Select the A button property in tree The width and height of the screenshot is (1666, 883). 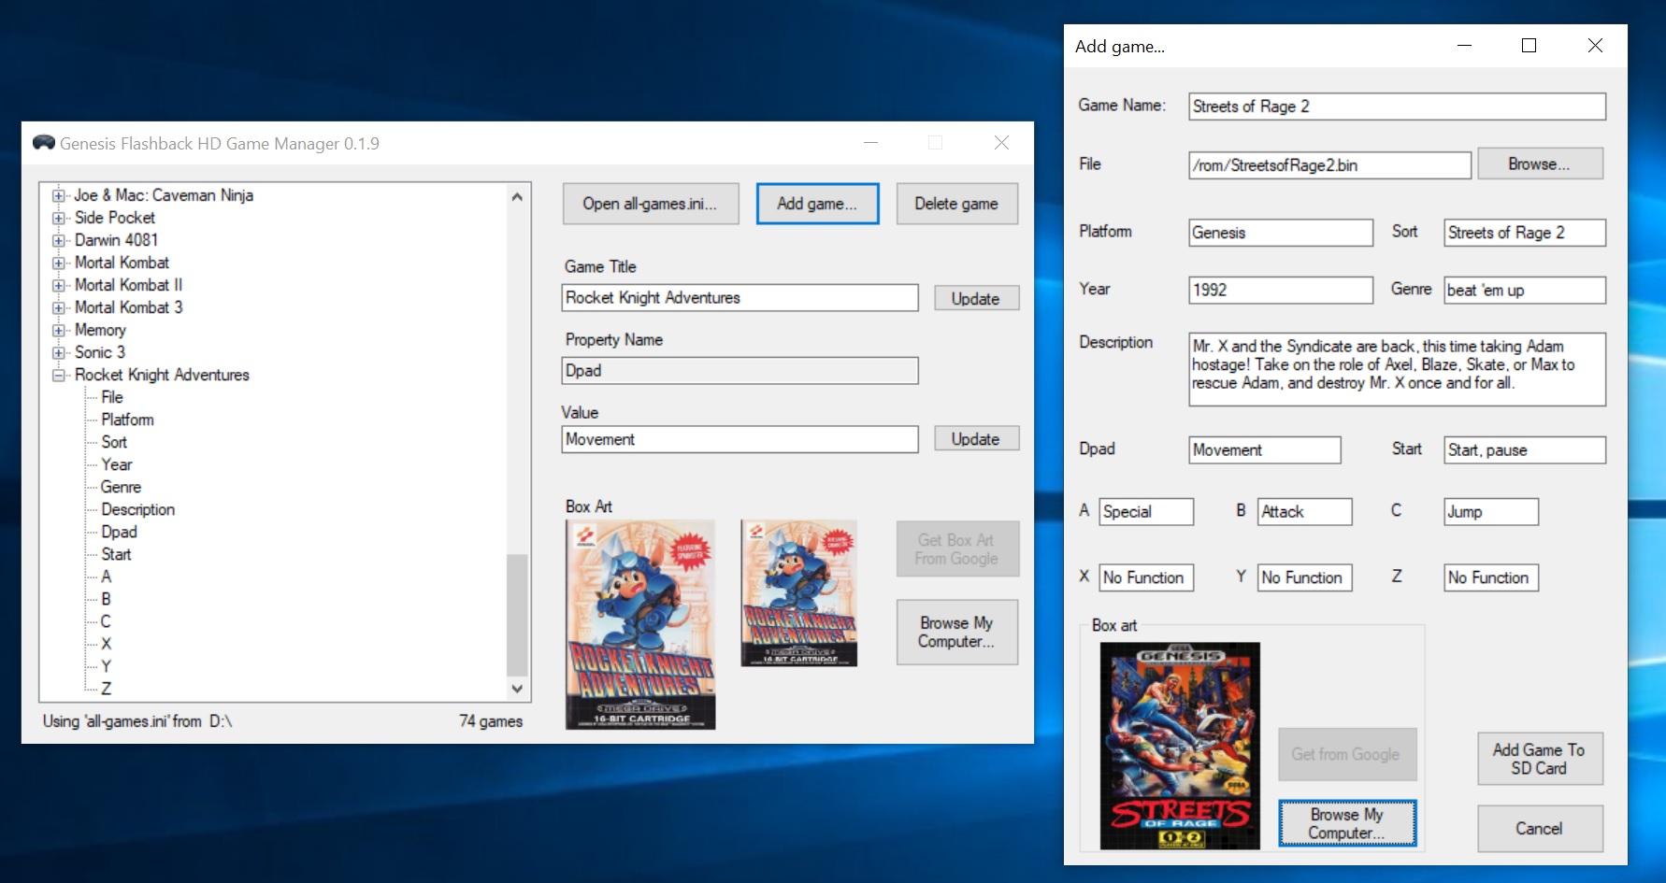pyautogui.click(x=107, y=577)
